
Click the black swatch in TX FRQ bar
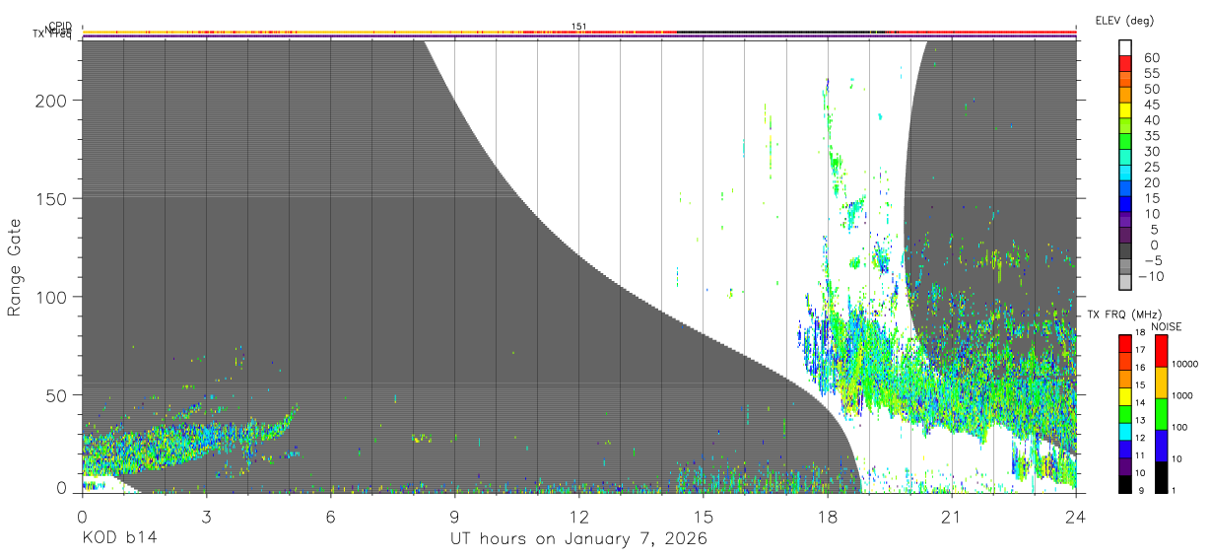[x=1125, y=485]
